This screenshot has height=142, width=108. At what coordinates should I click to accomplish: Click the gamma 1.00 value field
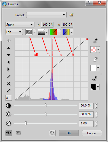tap(86, 124)
